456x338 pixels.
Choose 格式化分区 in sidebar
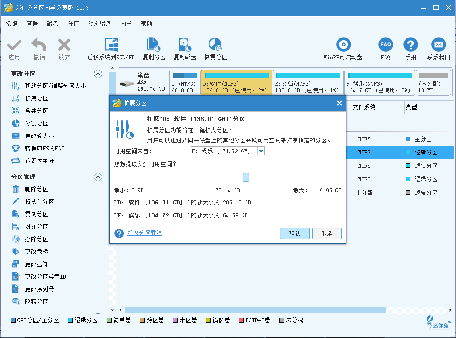click(33, 201)
